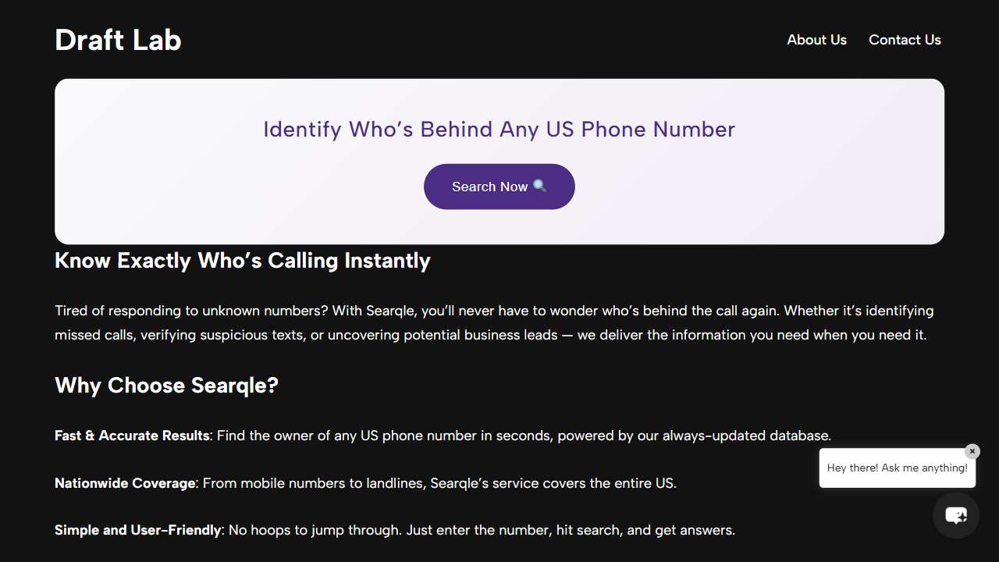999x562 pixels.
Task: Dismiss the chat greeting with the small x icon
Action: [972, 451]
